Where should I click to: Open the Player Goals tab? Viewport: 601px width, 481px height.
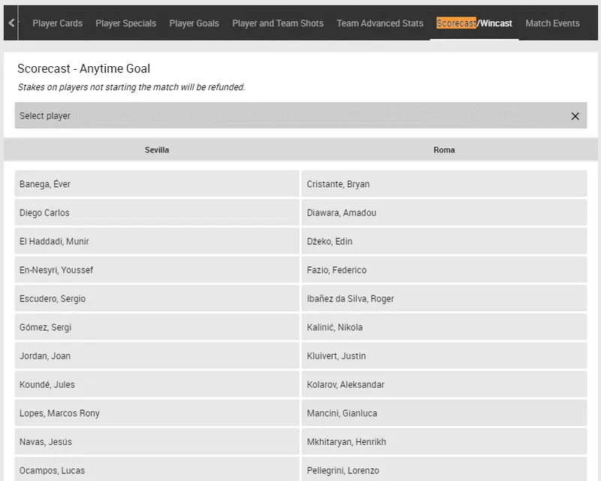tap(194, 23)
